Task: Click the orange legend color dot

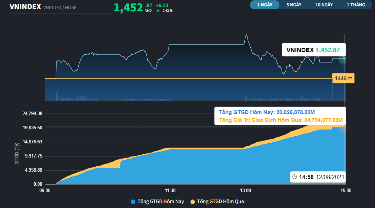Action: 193,202
